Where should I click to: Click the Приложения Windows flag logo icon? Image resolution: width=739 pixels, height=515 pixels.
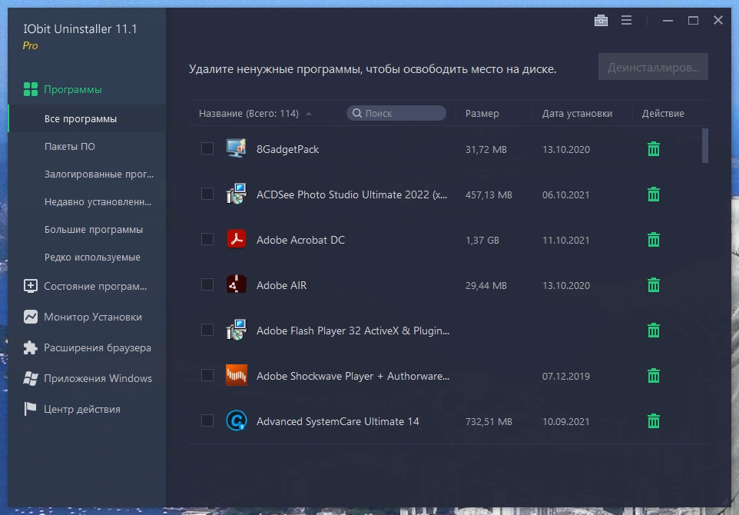(x=31, y=378)
